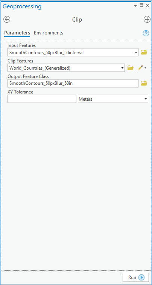Click the Output Feature Class text field
This screenshot has width=152, height=285.
[73, 83]
